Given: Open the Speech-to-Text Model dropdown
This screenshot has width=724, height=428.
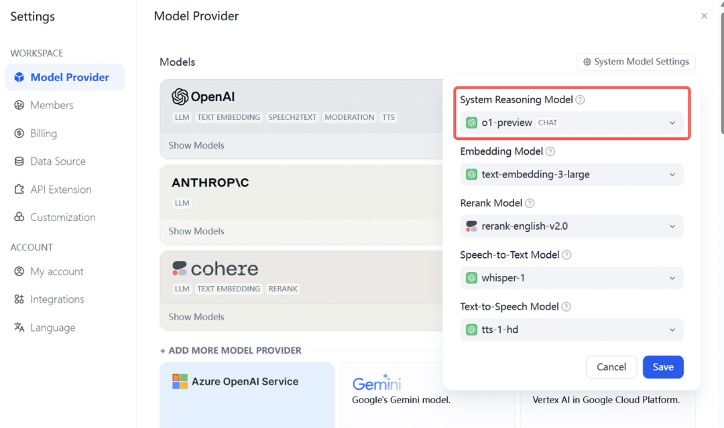Looking at the screenshot, I should pos(572,278).
